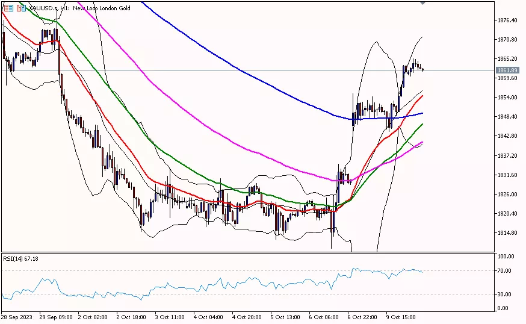Click the 28 Sep 2023 date label
Screen dimensions: 526x324
point(17,317)
